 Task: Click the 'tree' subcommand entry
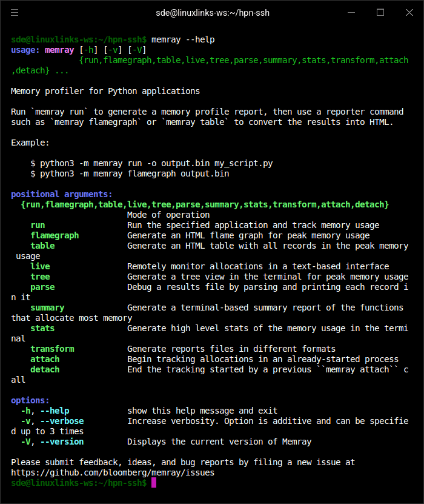pos(40,277)
